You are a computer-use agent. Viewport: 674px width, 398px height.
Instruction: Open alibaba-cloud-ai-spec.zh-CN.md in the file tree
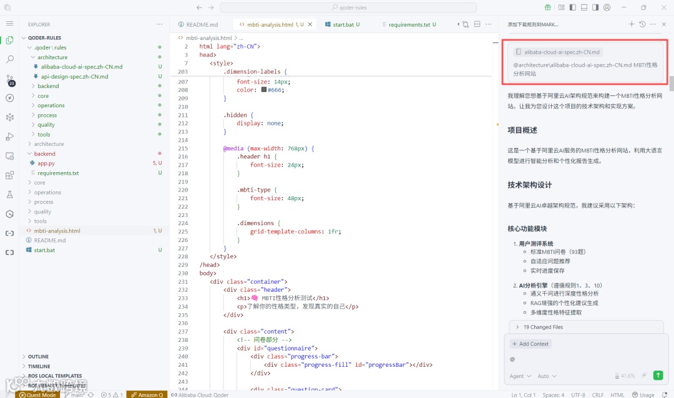(82, 67)
